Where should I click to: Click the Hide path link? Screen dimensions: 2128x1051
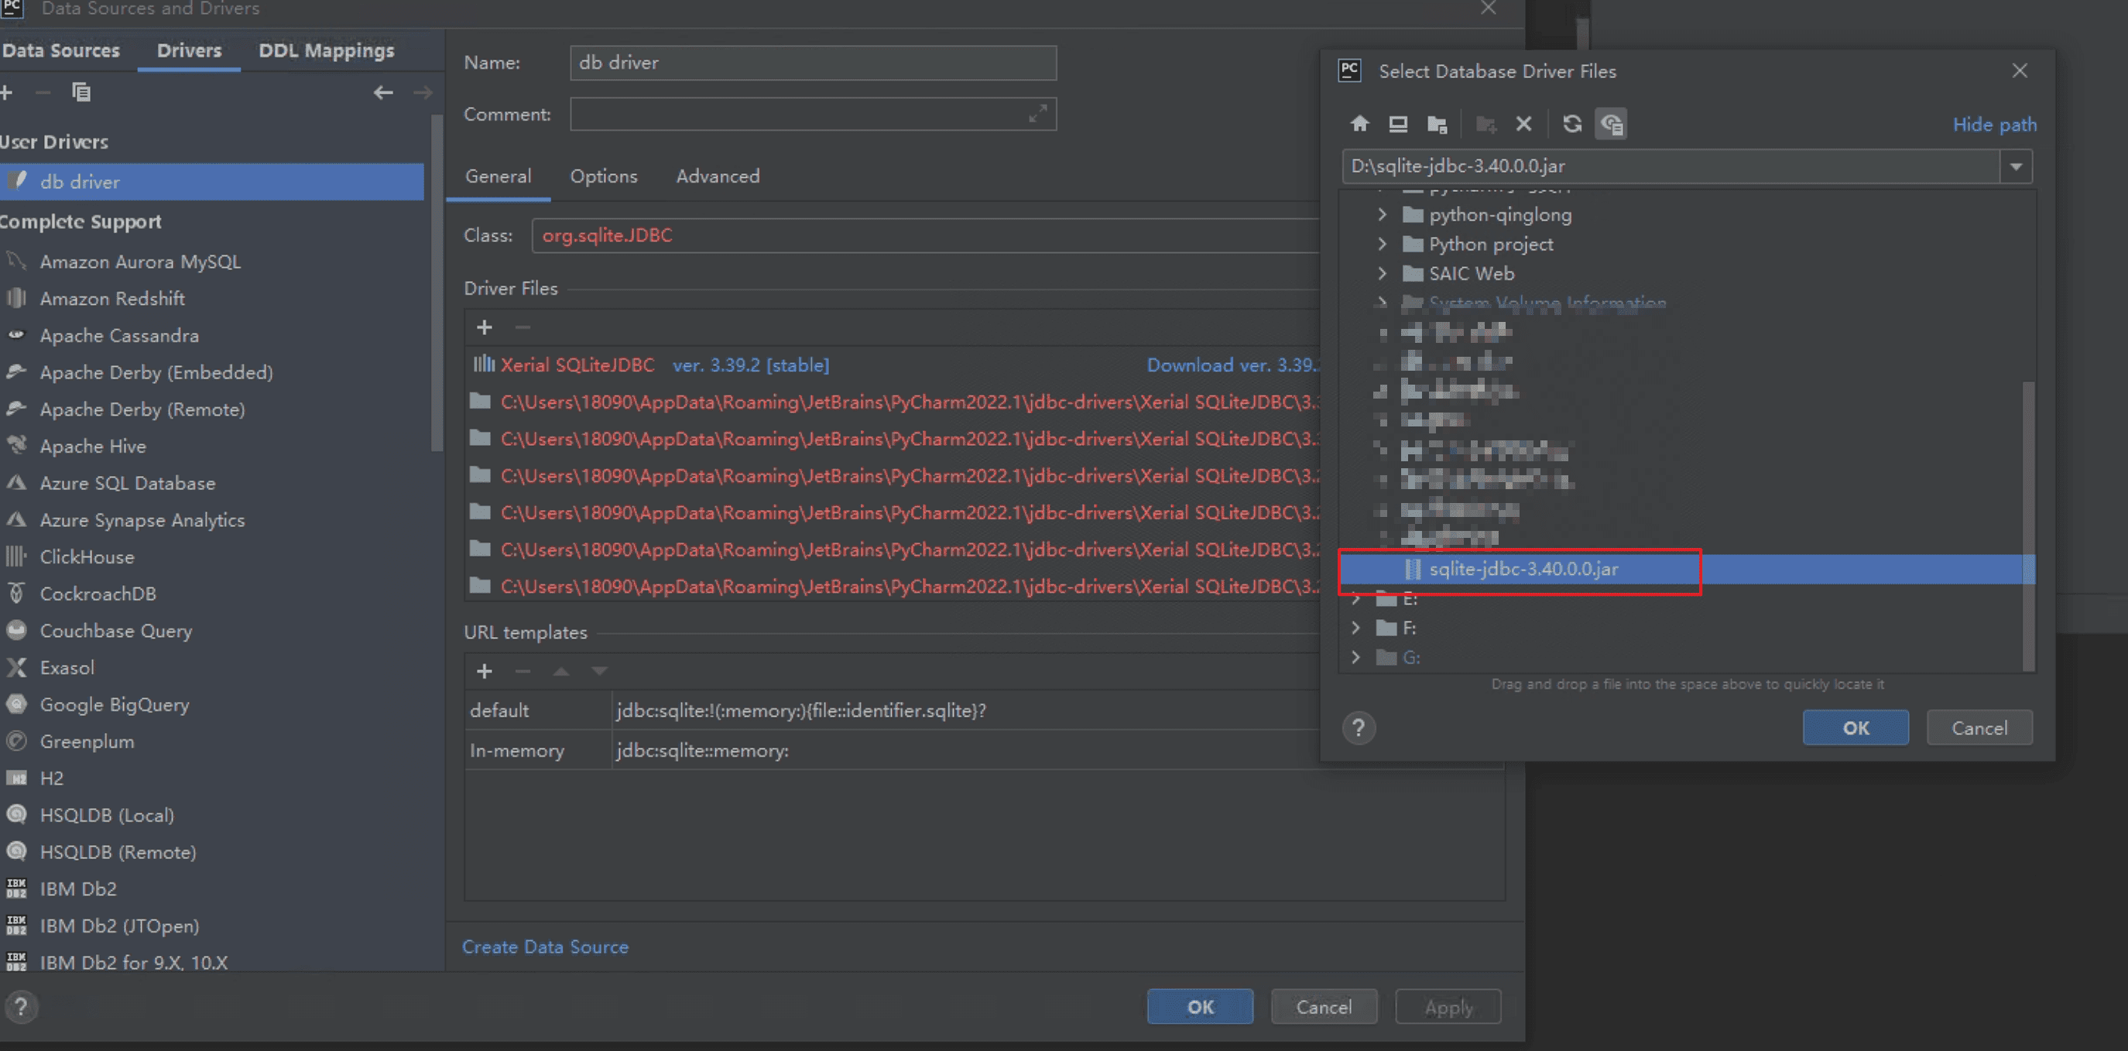point(1994,125)
